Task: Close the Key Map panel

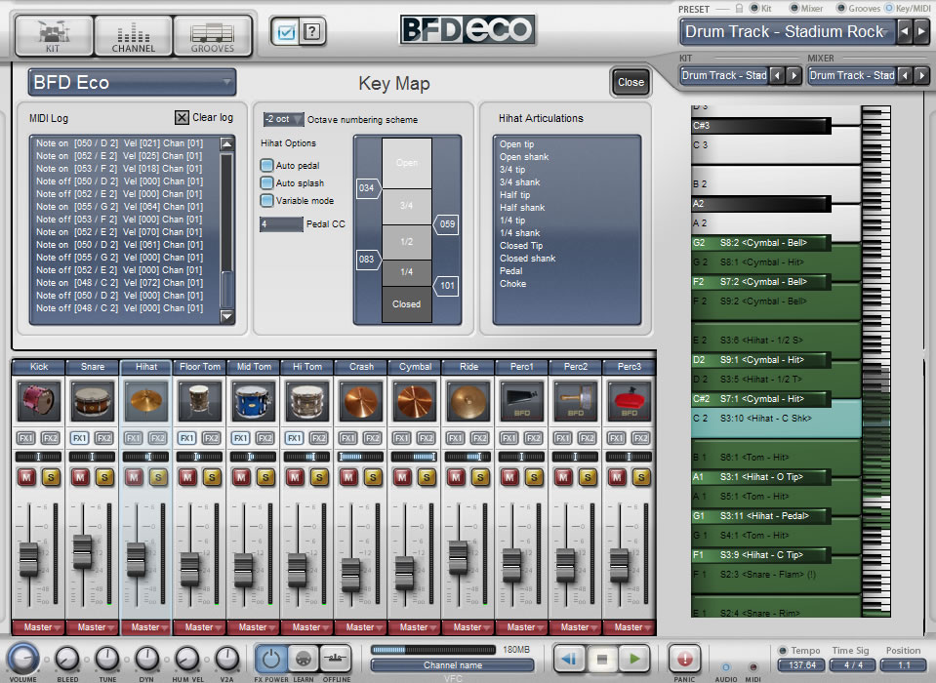Action: coord(631,82)
